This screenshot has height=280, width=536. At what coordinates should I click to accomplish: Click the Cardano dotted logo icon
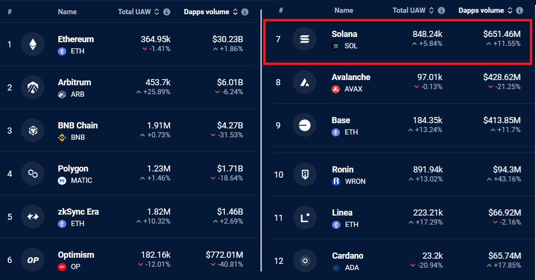tap(305, 261)
